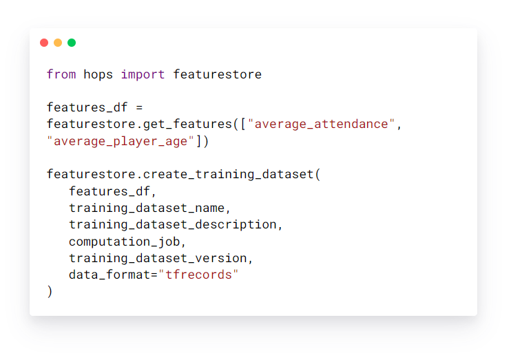Screen dimensions: 511x353
Task: Click the 'features_df =' assignment line
Action: click(94, 107)
